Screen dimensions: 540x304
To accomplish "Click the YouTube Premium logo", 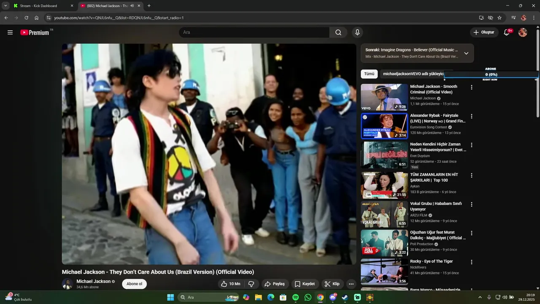I will click(35, 33).
